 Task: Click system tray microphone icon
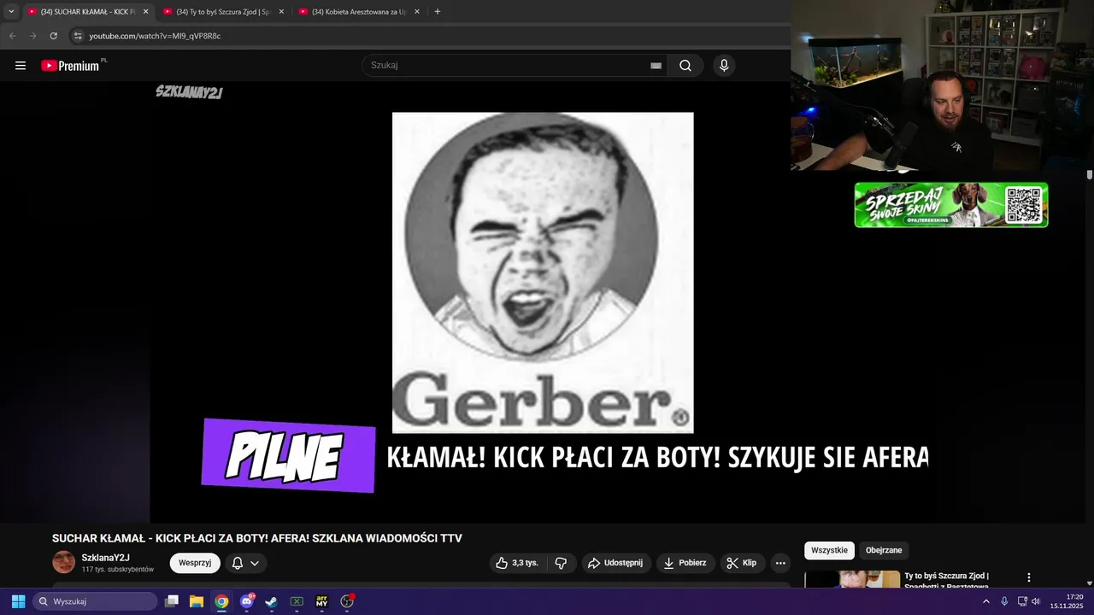1004,601
